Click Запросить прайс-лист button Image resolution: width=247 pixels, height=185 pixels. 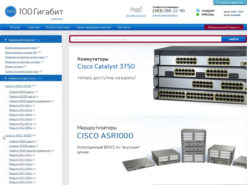coord(230,2)
